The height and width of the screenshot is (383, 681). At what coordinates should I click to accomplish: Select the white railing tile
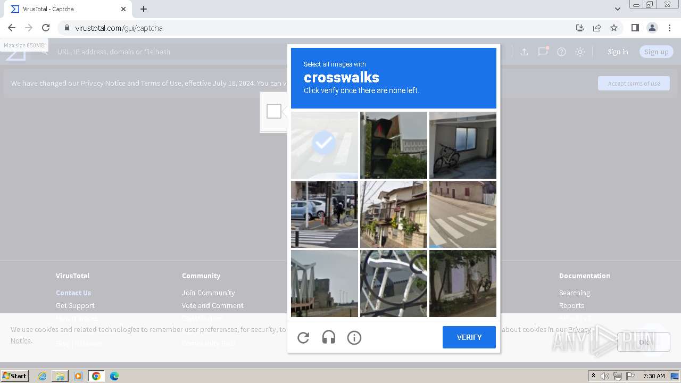(x=394, y=284)
